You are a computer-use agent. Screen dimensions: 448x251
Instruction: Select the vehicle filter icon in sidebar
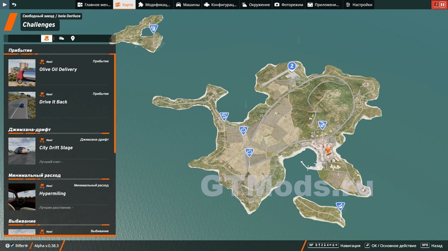coord(62,39)
